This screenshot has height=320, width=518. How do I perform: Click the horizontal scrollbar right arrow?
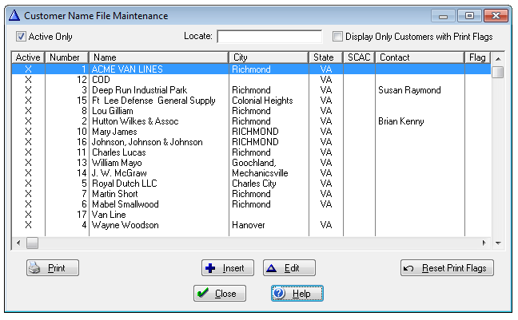(484, 243)
